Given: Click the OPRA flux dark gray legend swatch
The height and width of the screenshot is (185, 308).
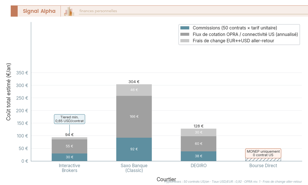Looking at the screenshot, I should (185, 34).
